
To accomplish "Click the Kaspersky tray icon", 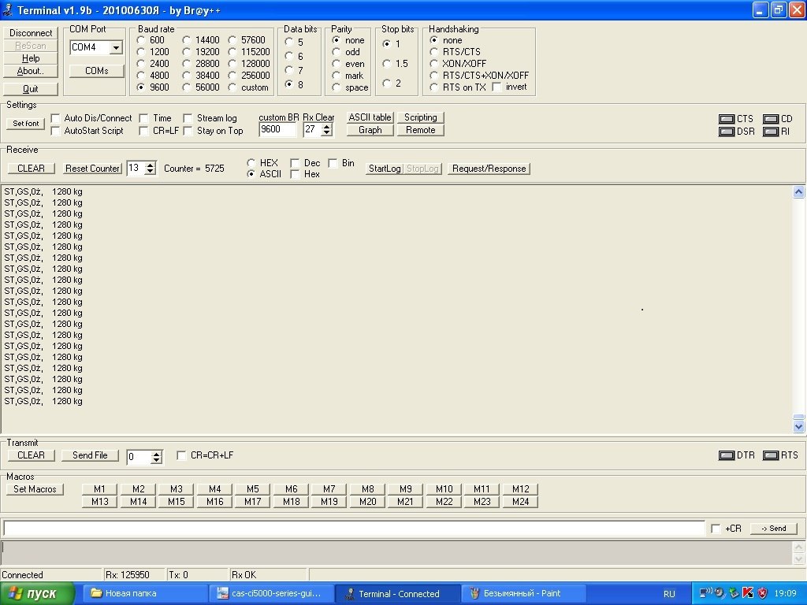I will pos(748,593).
